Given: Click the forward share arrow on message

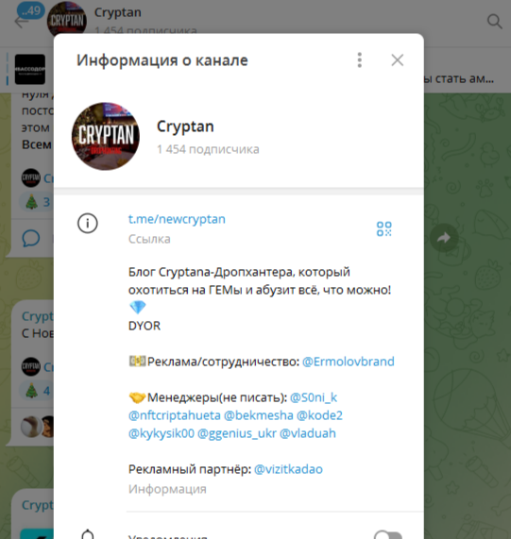Looking at the screenshot, I should pyautogui.click(x=444, y=238).
